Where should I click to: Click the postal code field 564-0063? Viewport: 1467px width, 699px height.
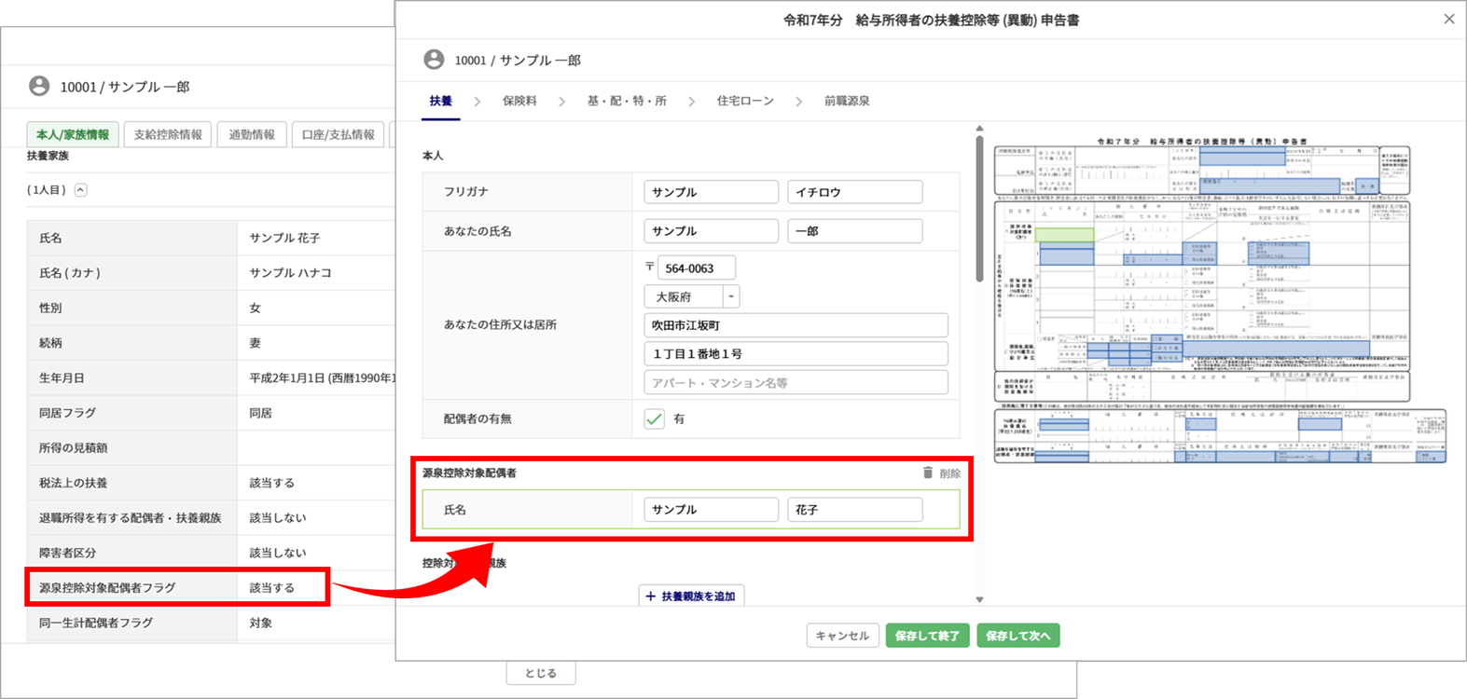[x=696, y=268]
